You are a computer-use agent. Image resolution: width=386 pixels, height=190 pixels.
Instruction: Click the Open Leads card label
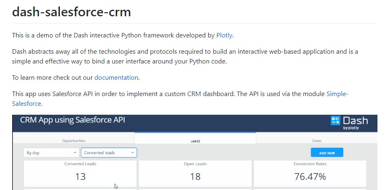click(x=195, y=164)
